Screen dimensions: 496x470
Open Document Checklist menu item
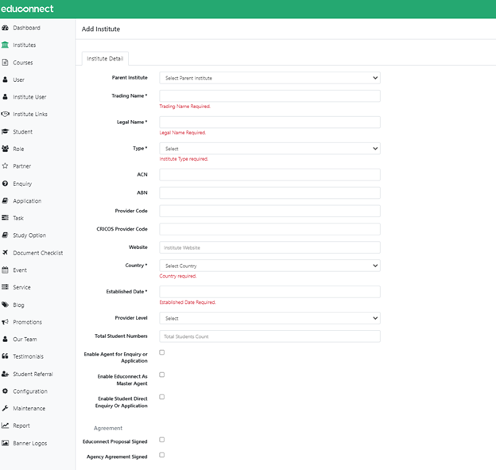[x=38, y=253]
